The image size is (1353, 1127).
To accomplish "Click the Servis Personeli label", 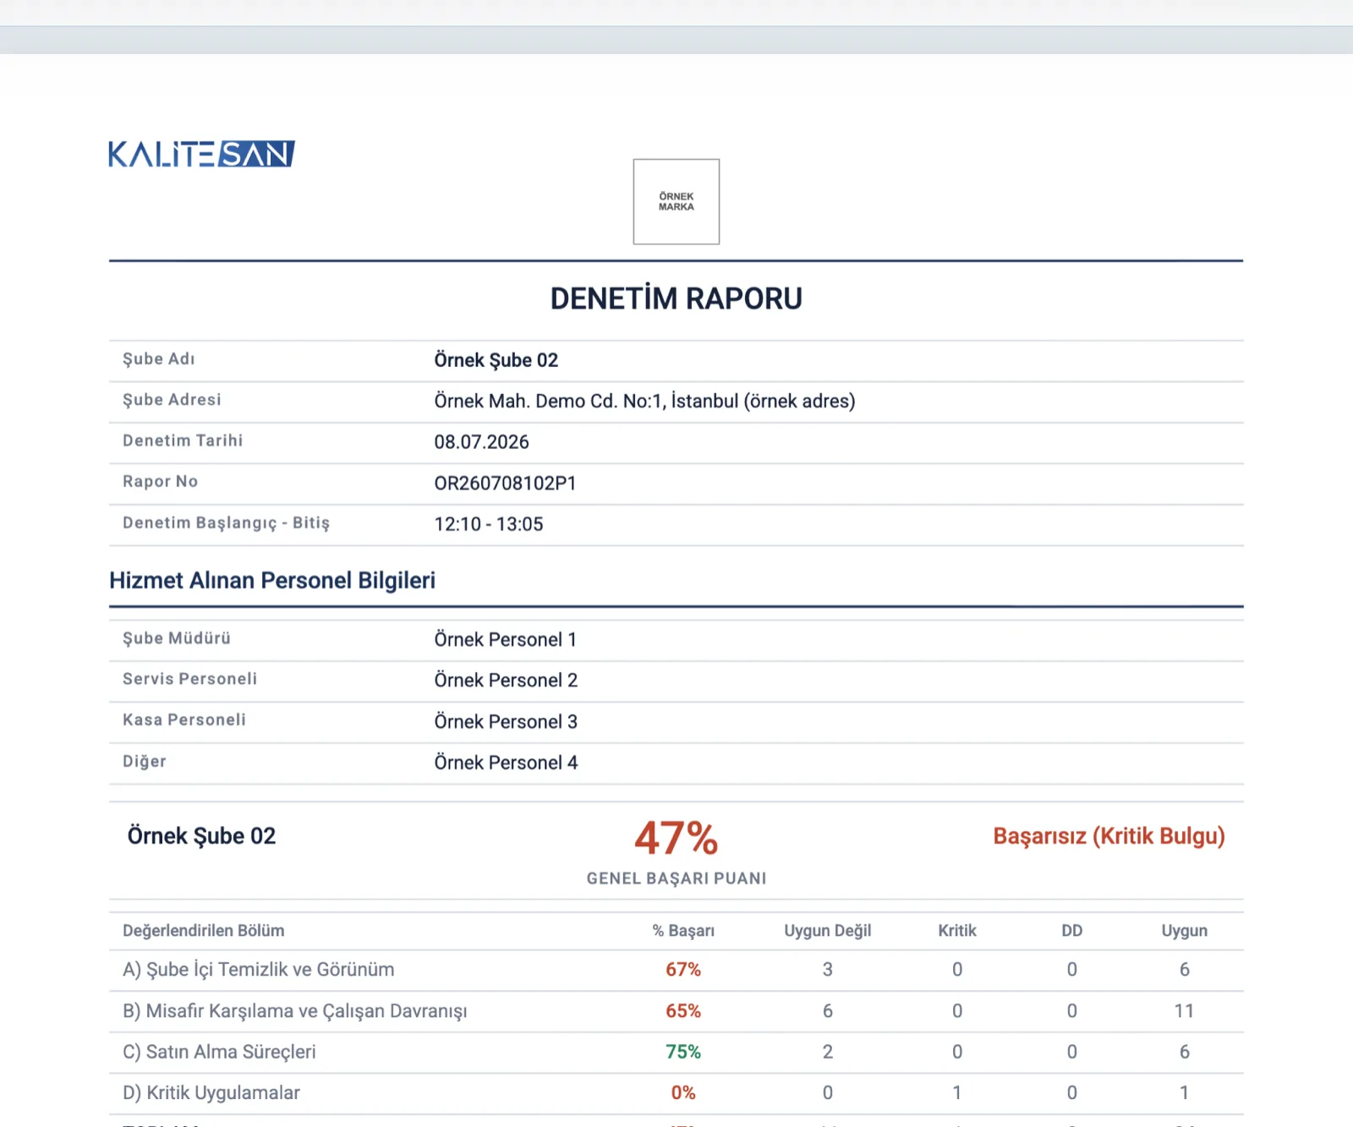I will coord(189,679).
